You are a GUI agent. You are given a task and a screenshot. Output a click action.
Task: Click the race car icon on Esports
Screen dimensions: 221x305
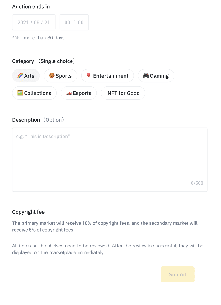pyautogui.click(x=69, y=94)
